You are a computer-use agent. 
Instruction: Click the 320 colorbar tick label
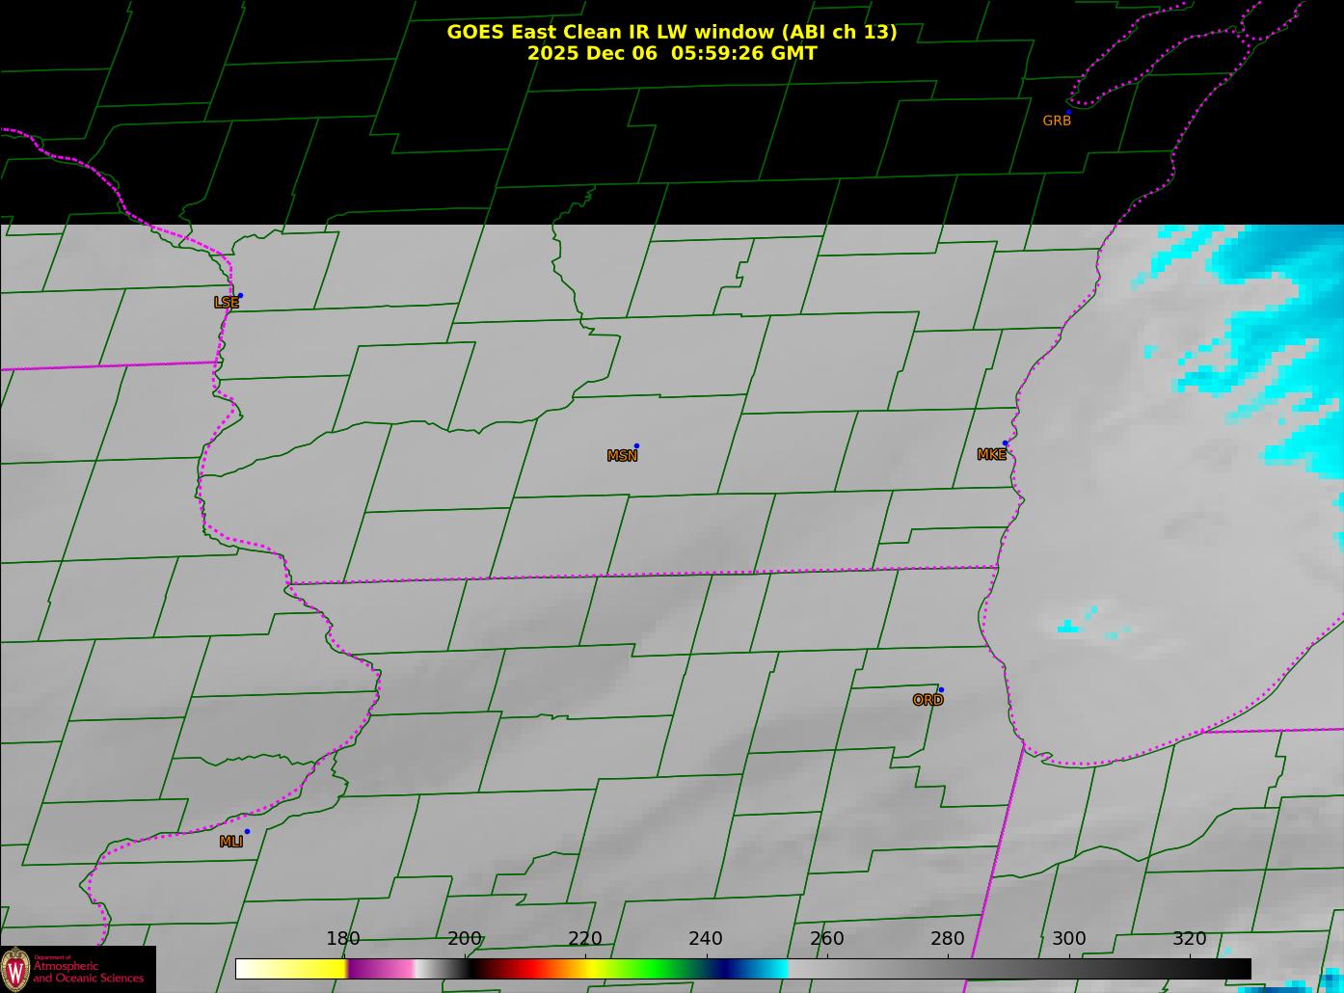[1190, 939]
